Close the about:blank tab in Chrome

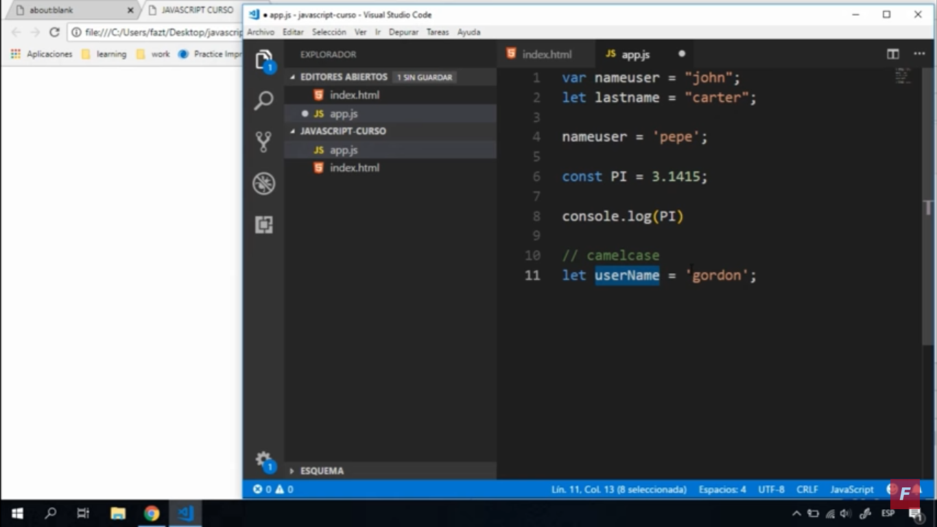coord(130,10)
